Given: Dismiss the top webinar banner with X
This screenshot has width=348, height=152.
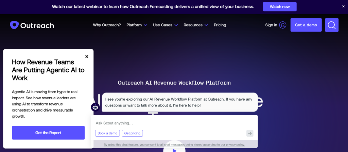Looking at the screenshot, I should click(x=343, y=6).
